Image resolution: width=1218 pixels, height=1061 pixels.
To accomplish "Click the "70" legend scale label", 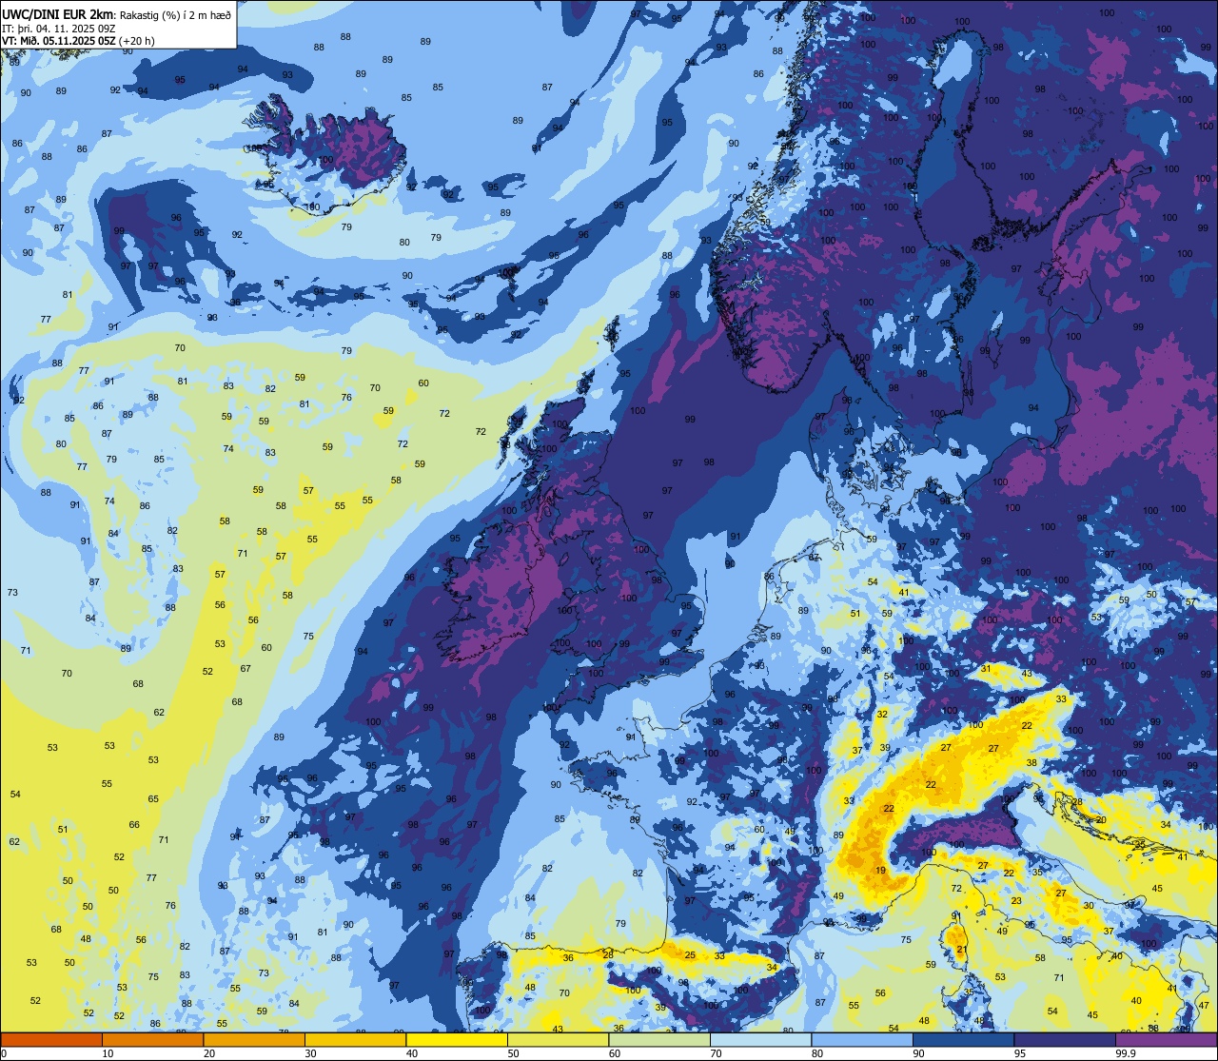I will 716,1053.
